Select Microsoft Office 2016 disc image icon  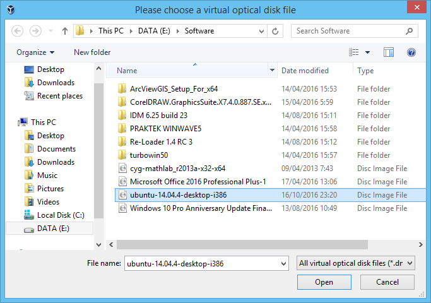(122, 181)
